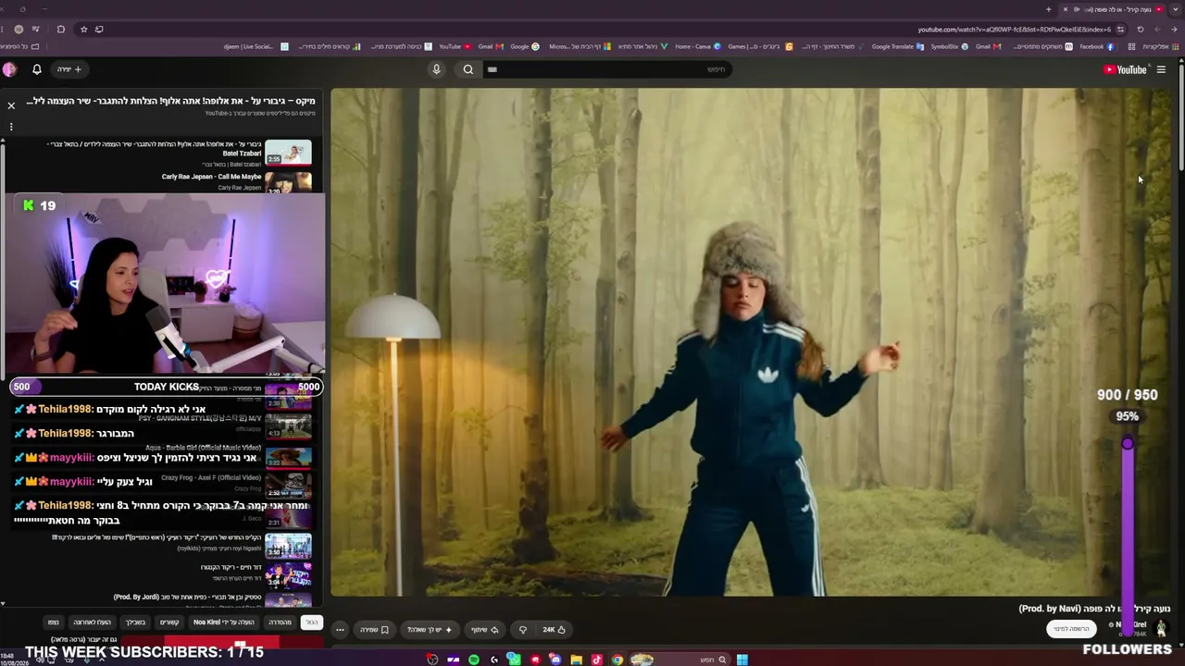Viewport: 1185px width, 666px height.
Task: Open the Noa Kirel channel avatar
Action: pos(1161,628)
